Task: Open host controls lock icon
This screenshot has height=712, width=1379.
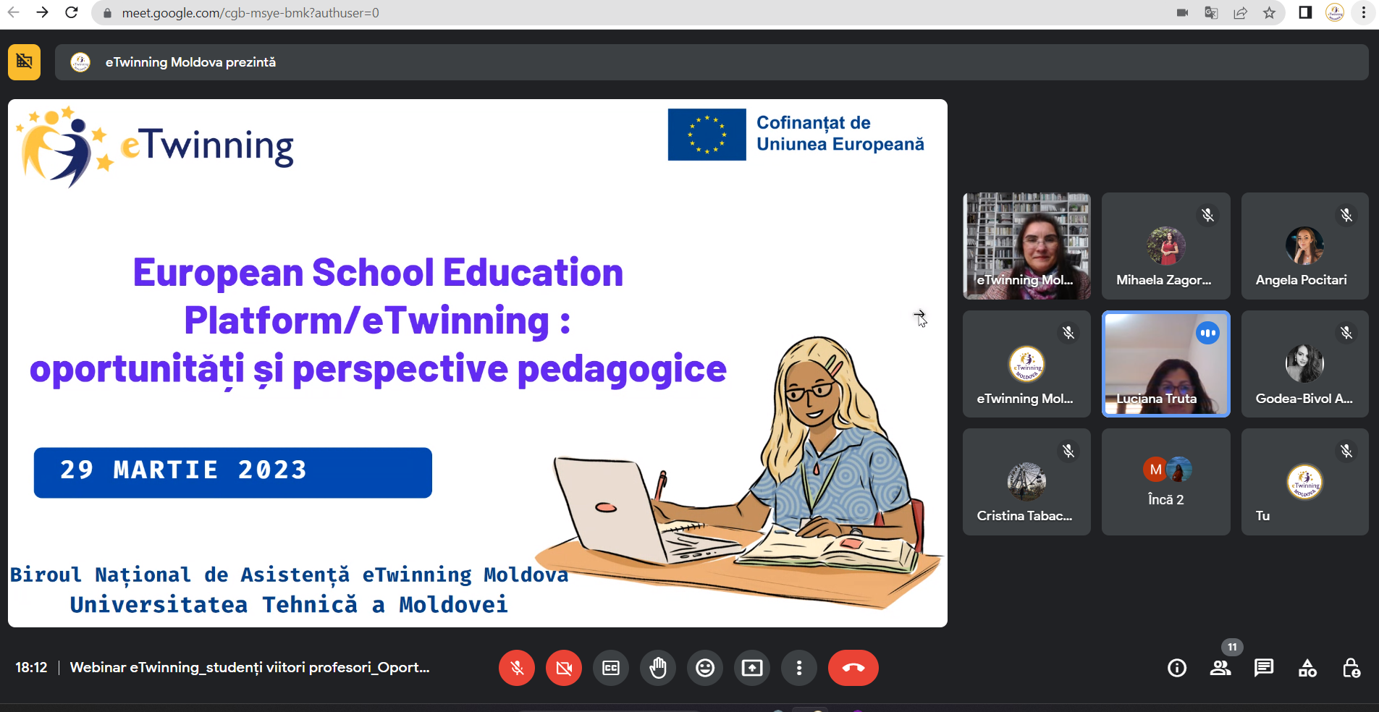Action: [x=1351, y=668]
